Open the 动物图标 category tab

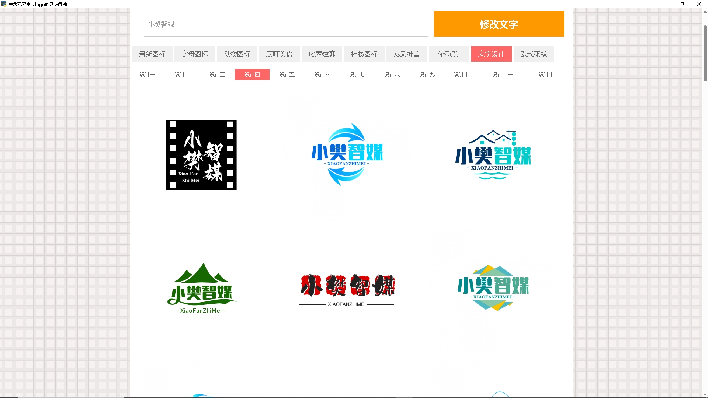(237, 54)
